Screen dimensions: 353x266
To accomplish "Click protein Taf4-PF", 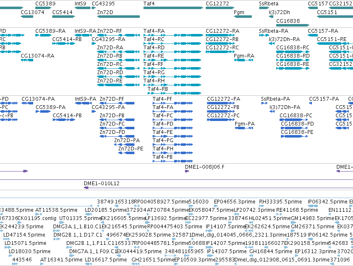I will click(x=173, y=103).
